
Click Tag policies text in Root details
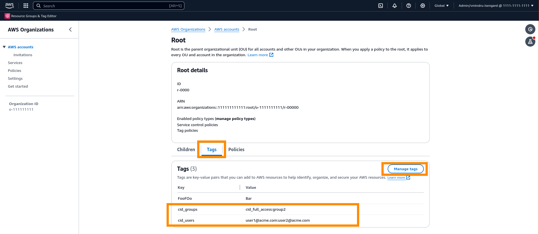tap(187, 130)
